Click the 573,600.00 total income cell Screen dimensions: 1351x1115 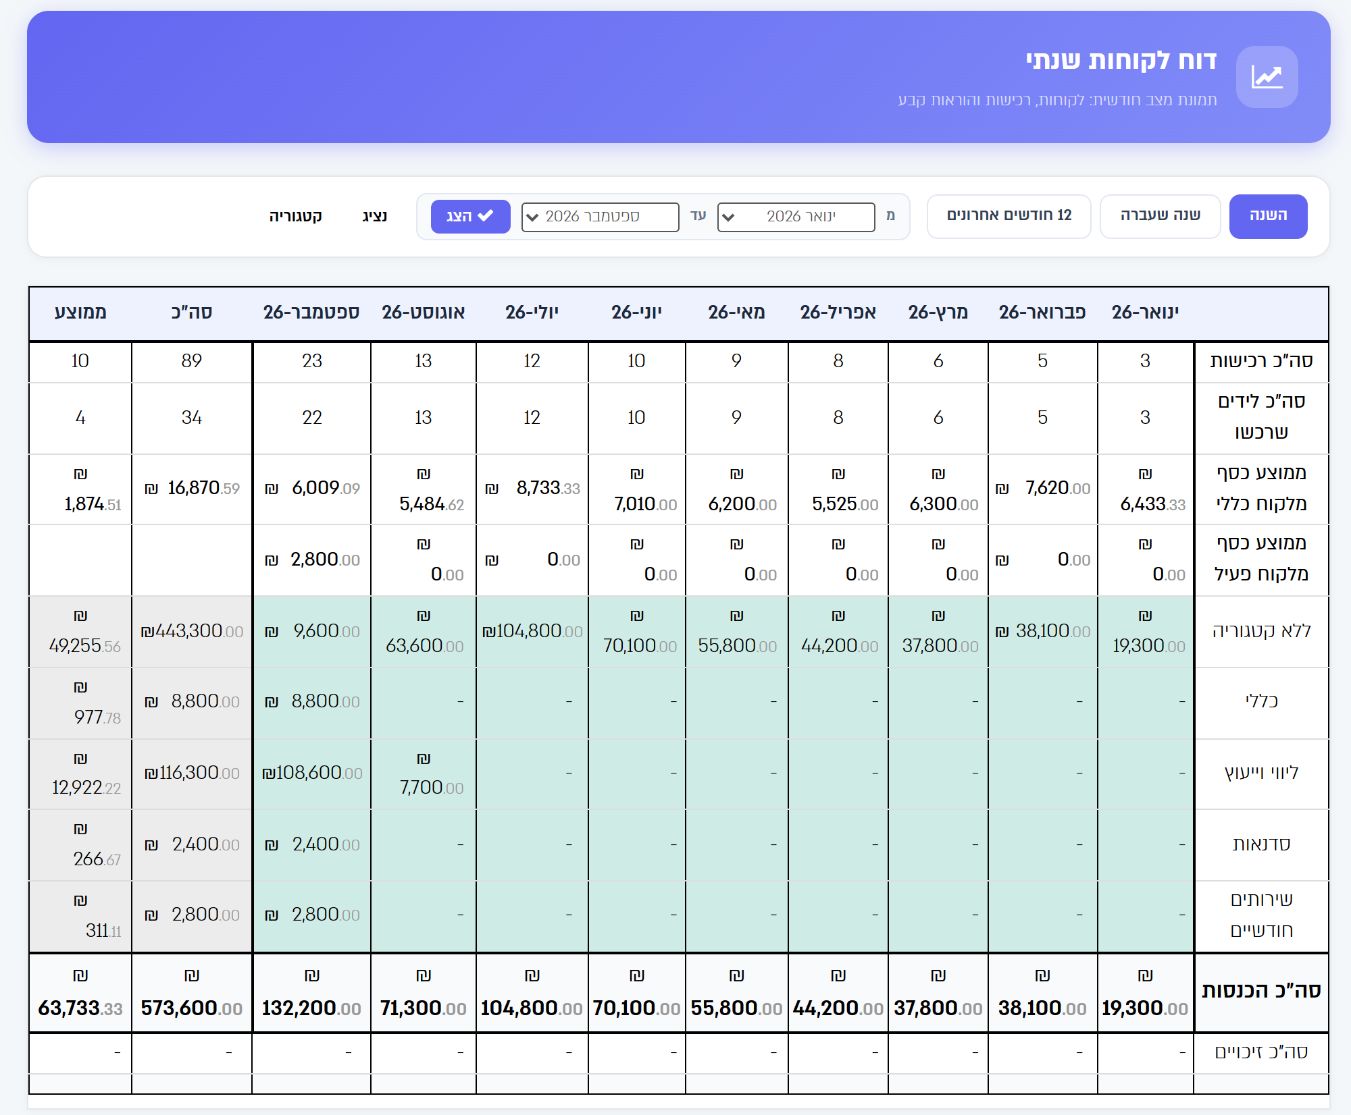pyautogui.click(x=192, y=992)
